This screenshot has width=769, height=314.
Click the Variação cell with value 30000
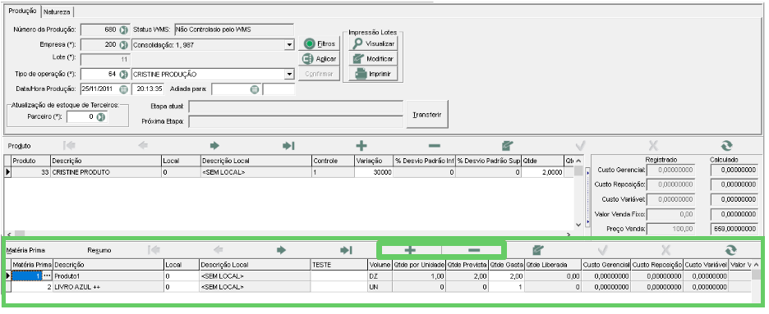[373, 172]
